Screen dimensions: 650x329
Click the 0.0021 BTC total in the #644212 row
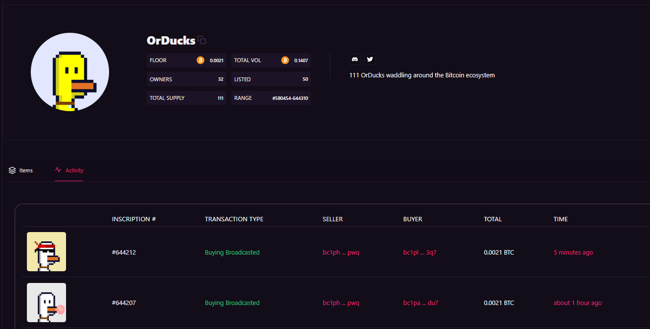499,253
